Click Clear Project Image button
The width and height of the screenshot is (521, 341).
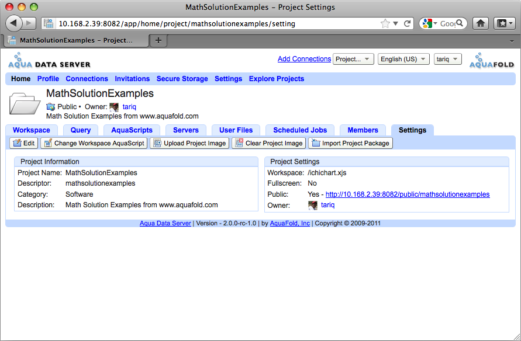tap(269, 143)
